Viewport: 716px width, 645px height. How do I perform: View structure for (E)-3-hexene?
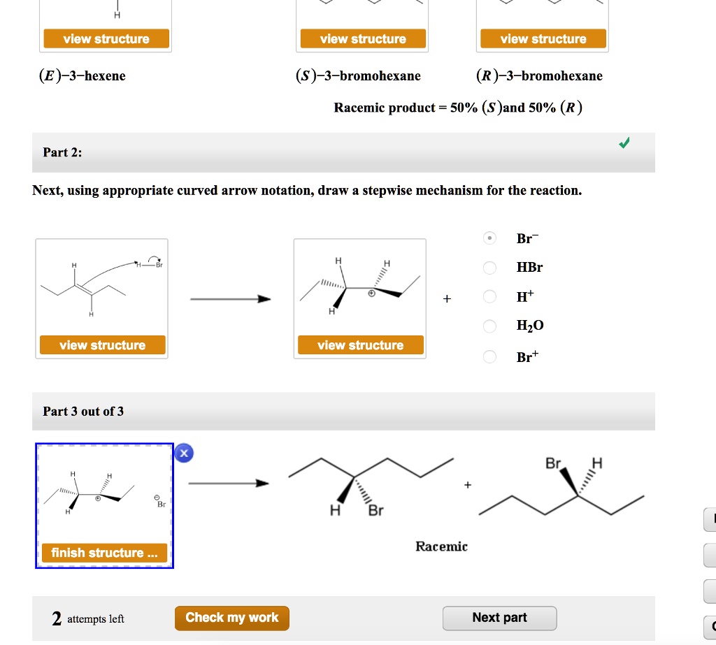click(x=105, y=38)
